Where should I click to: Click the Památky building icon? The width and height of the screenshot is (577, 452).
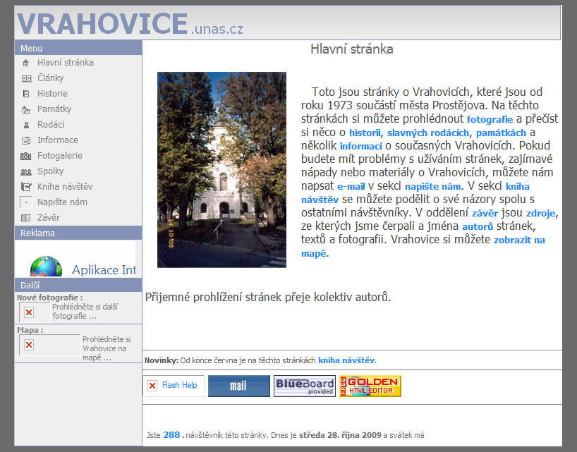[26, 109]
